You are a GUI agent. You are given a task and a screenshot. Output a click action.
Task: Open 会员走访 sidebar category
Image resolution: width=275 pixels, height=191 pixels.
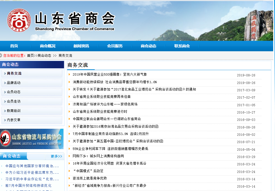coord(14,101)
